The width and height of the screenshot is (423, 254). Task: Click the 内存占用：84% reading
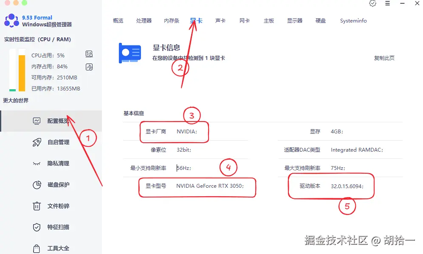(49, 66)
